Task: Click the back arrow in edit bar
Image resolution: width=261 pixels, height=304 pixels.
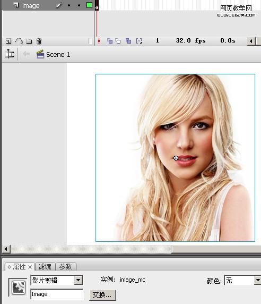Action: [26, 54]
